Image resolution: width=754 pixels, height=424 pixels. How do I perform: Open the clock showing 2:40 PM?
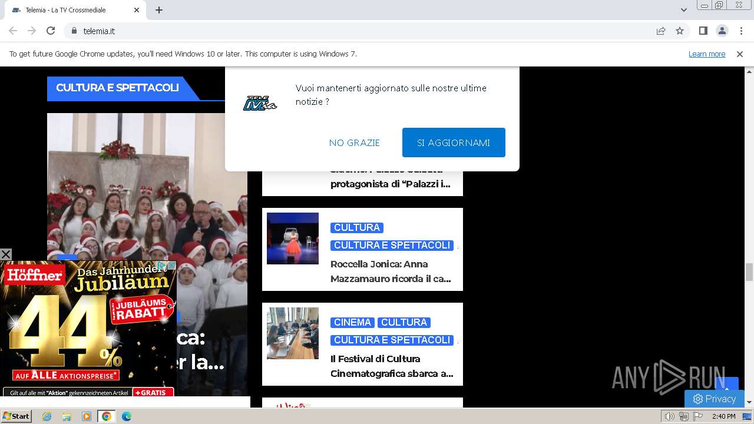click(723, 416)
